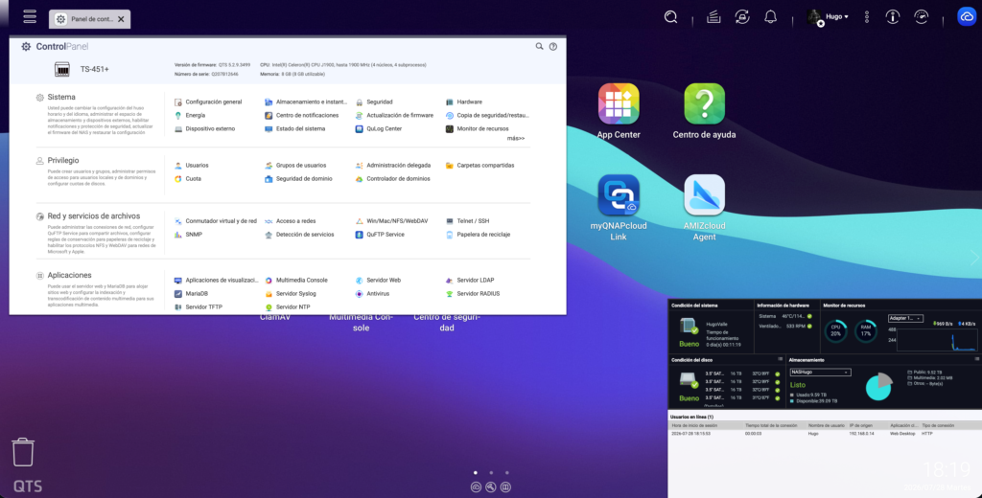The height and width of the screenshot is (498, 982).
Task: Go to first desktop page dot
Action: coord(476,473)
